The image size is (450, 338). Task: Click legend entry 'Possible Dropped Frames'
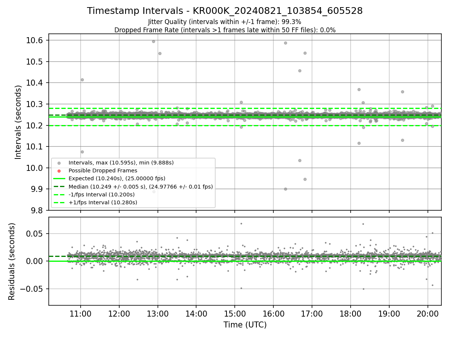coord(103,171)
